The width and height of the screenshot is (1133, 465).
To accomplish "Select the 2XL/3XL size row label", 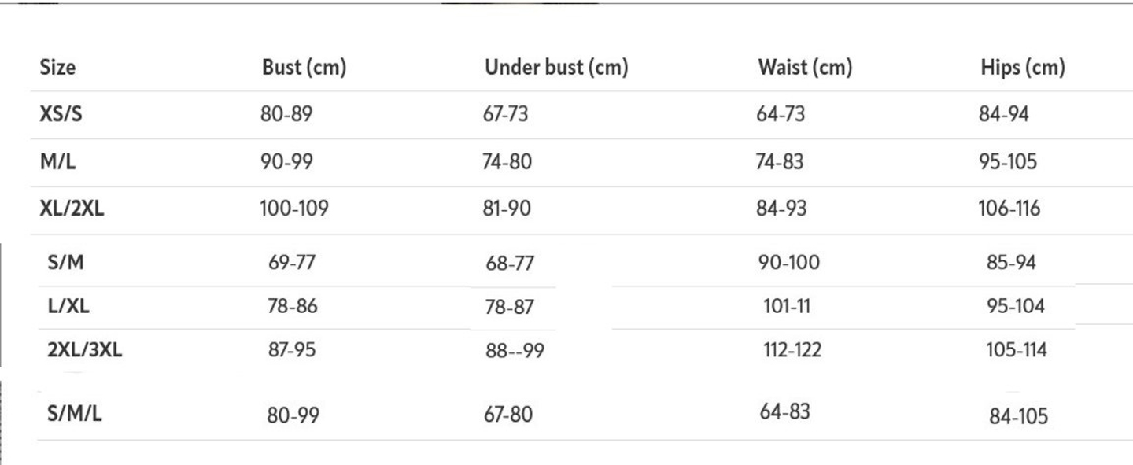I will [84, 349].
